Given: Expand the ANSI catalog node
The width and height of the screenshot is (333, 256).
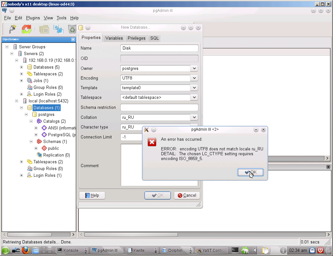Looking at the screenshot, I should click(36, 128).
